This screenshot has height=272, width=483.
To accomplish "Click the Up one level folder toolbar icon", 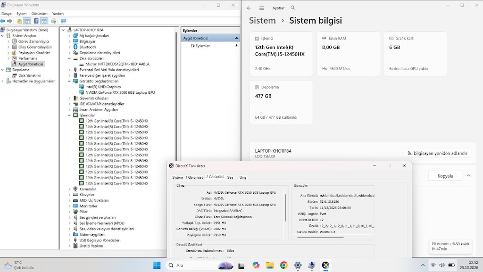I will pyautogui.click(x=19, y=21).
